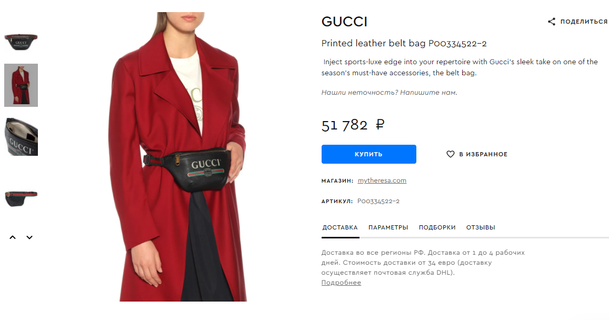The height and width of the screenshot is (320, 609).
Task: Select the side view bag thumbnail
Action: pos(21,198)
